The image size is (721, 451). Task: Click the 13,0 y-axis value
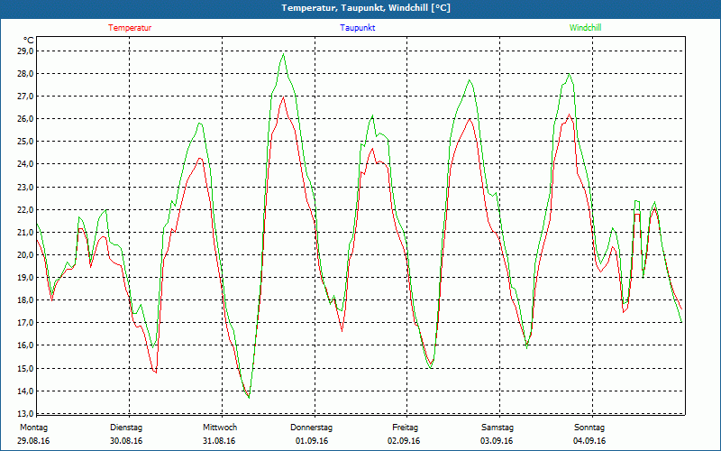(25, 413)
